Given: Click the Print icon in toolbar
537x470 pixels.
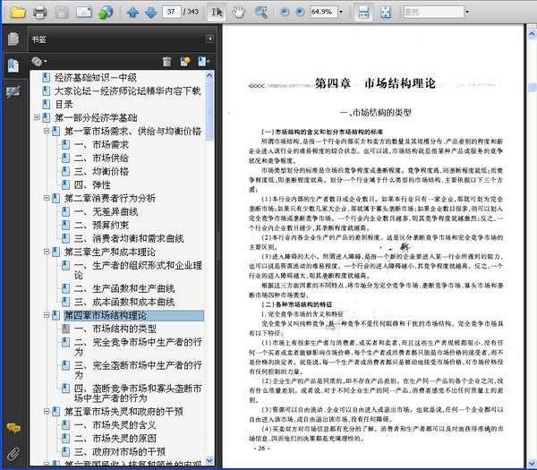Looking at the screenshot, I should pos(39,13).
